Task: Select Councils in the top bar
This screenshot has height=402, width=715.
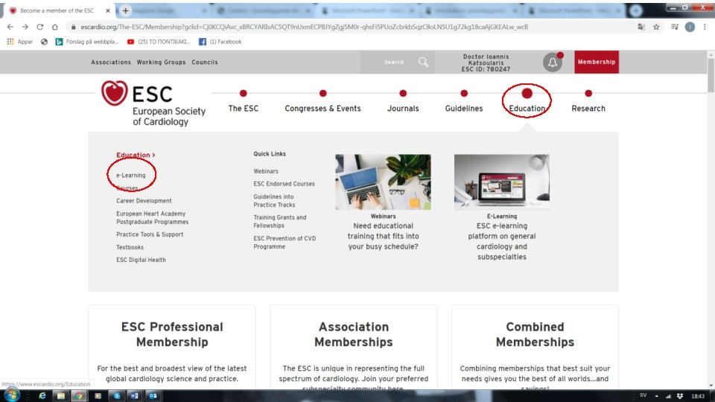Action: 205,62
